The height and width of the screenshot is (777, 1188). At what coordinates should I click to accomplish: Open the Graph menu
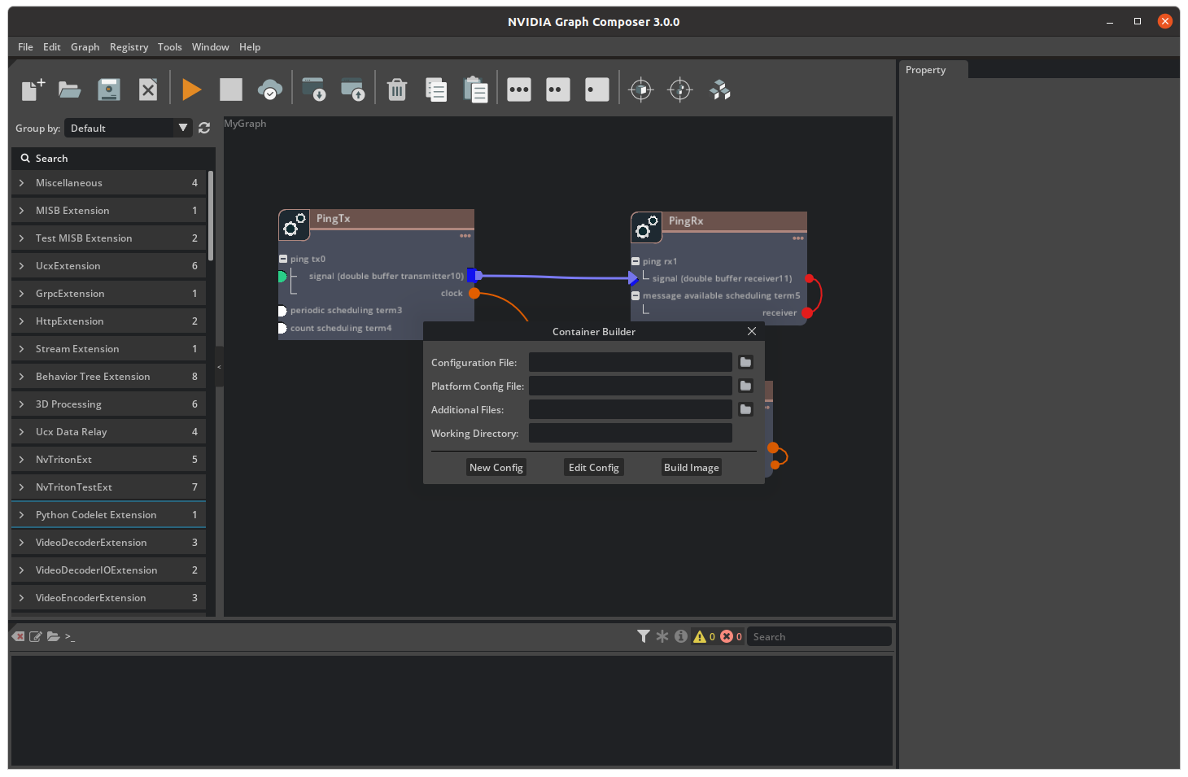click(x=85, y=47)
